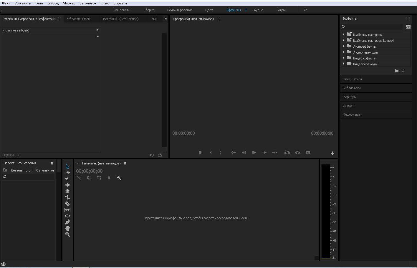Expand the Видеоэффекты folder
The width and height of the screenshot is (417, 268).
(343, 58)
